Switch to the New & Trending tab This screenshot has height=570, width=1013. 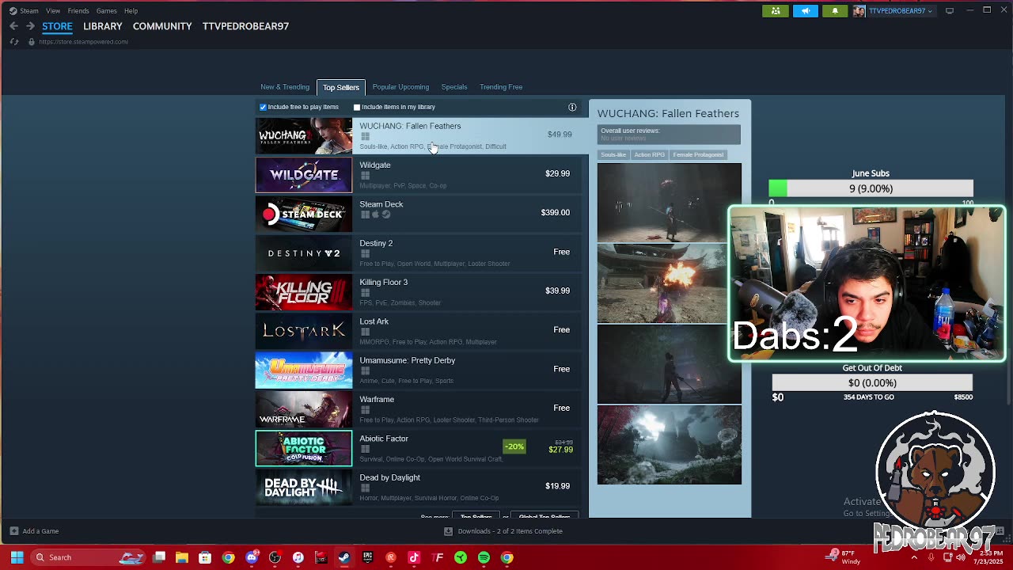pos(285,87)
